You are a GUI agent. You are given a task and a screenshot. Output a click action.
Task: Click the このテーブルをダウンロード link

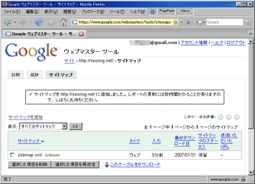tap(135, 165)
